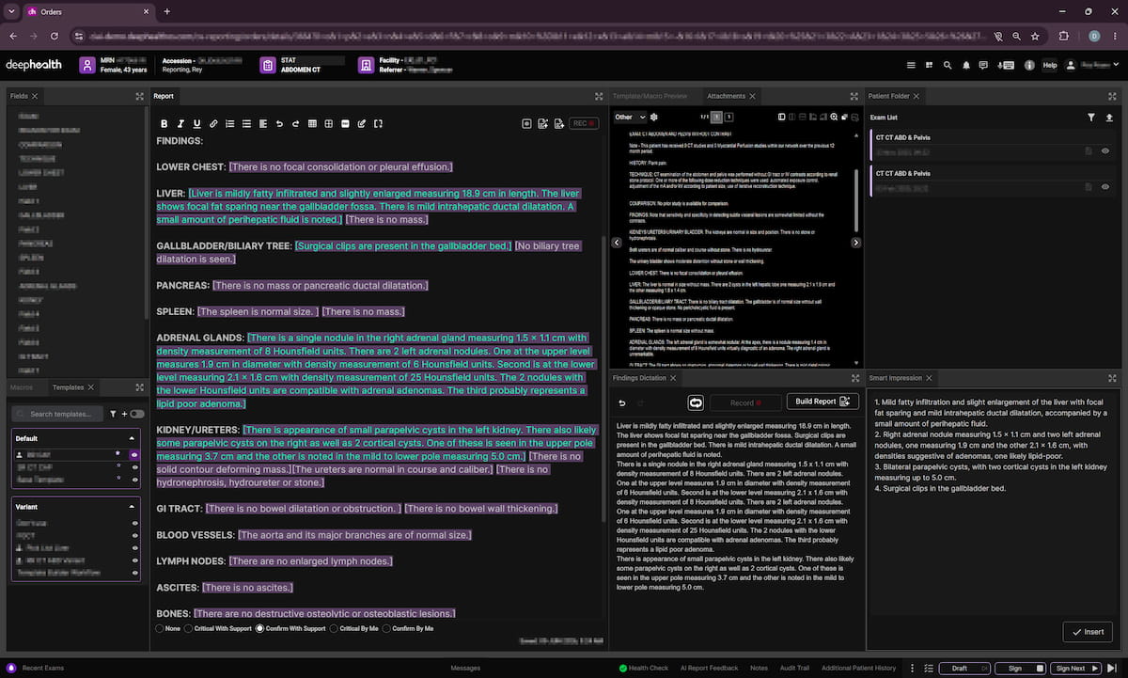Image resolution: width=1128 pixels, height=678 pixels.
Task: Click the microphone keyboard icon in header
Action: pyautogui.click(x=1006, y=65)
